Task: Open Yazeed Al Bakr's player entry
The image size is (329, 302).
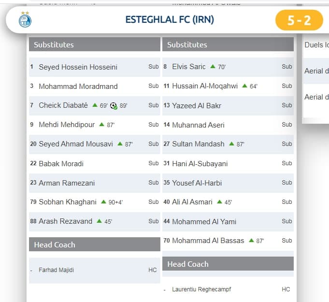Action: 197,105
